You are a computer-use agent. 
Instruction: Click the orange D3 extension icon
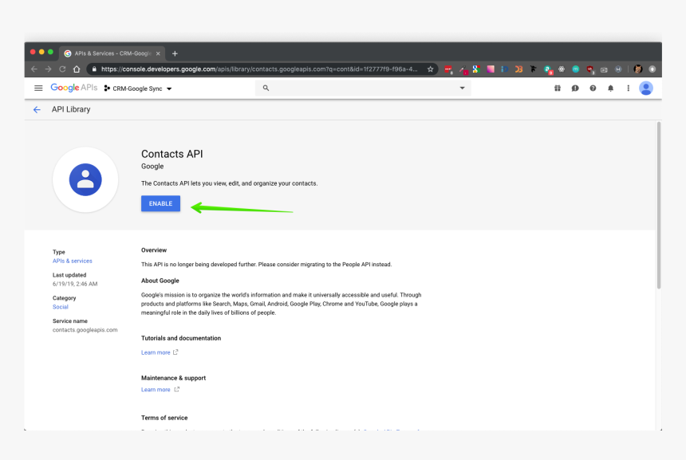(x=518, y=69)
